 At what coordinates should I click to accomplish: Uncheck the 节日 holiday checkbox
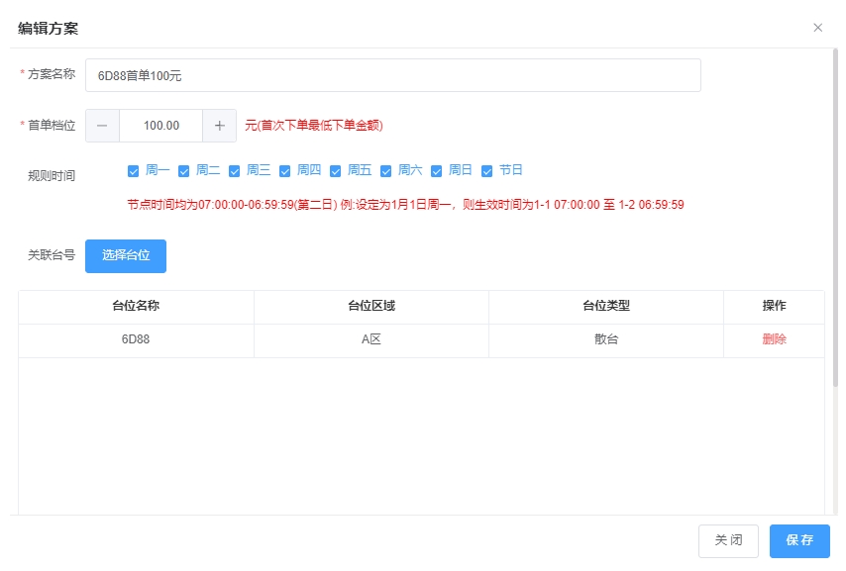pos(487,170)
